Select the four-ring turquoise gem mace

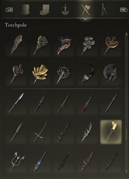(88, 45)
